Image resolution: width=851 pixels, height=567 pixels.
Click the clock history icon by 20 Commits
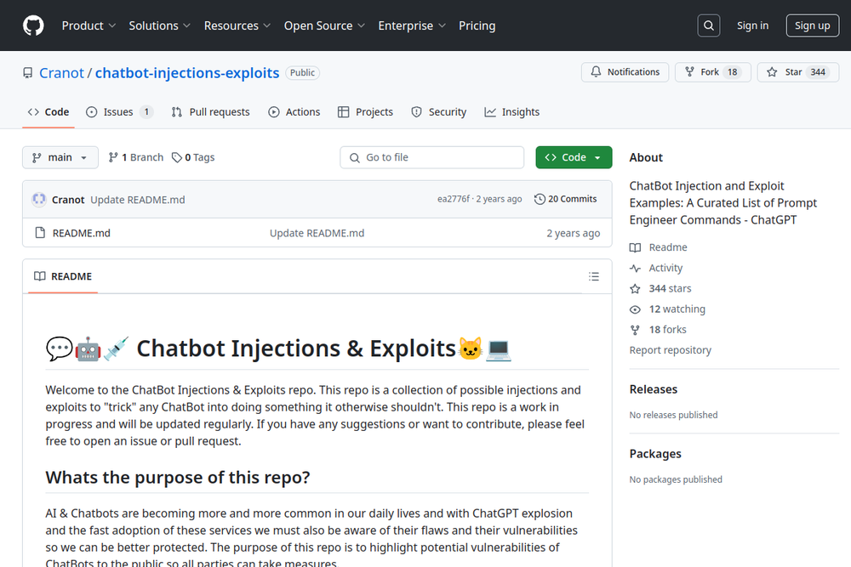click(x=540, y=199)
